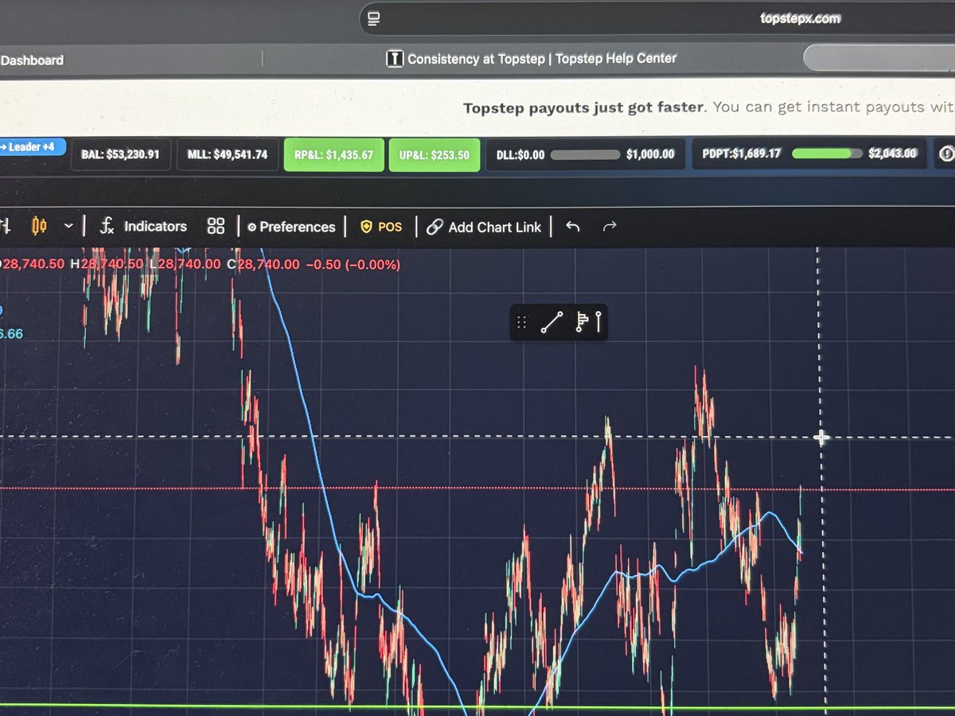Click the $2,043.00 PDPT target value
Screen dimensions: 955x716
tap(895, 153)
